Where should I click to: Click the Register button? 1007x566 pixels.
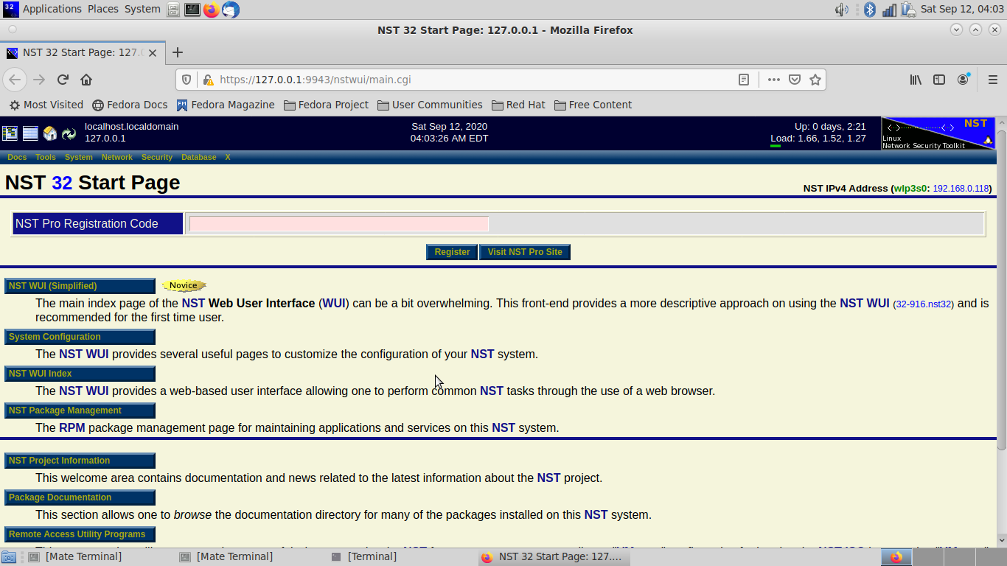pyautogui.click(x=452, y=252)
